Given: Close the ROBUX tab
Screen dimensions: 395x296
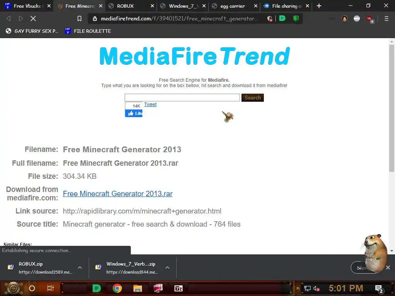Looking at the screenshot, I should click(152, 6).
